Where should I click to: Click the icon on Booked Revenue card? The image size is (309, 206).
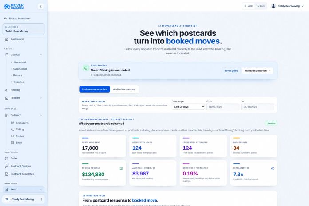pos(121,168)
